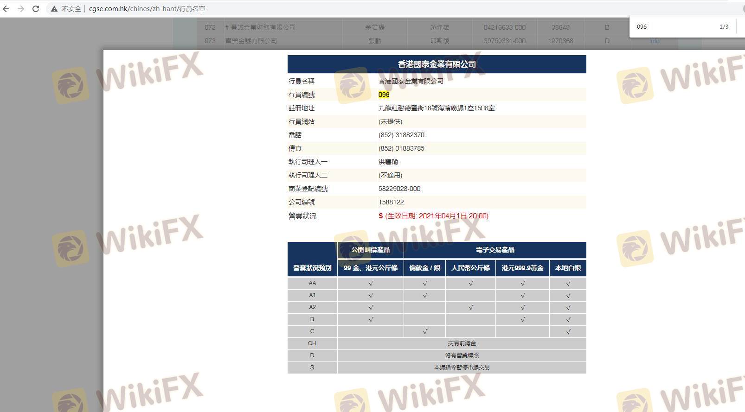Screen dimensions: 745x412
Task: Click the 公司編號 label
Action: (x=302, y=202)
